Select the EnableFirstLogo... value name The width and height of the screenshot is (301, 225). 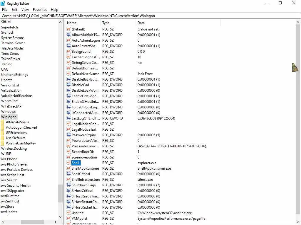pyautogui.click(x=85, y=96)
